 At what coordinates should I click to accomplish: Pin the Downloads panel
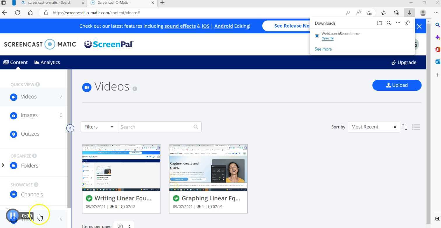tap(407, 23)
